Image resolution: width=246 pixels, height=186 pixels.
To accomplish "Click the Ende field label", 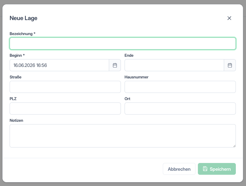I will point(129,55).
